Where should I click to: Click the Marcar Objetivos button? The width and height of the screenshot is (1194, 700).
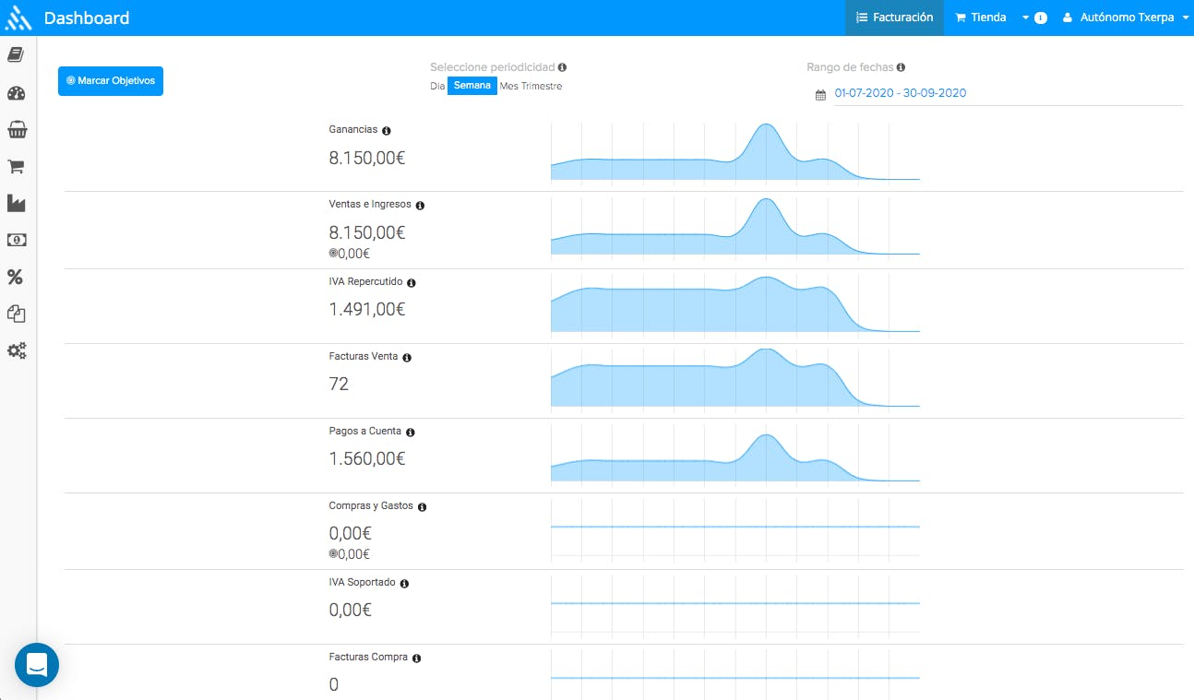pos(111,81)
